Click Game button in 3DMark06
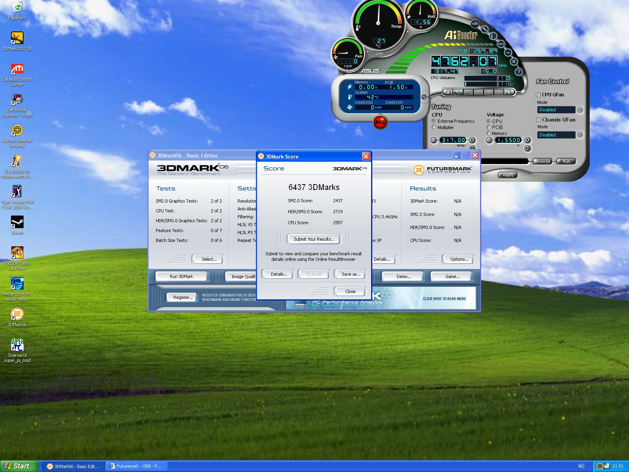The width and height of the screenshot is (629, 472). click(x=452, y=277)
